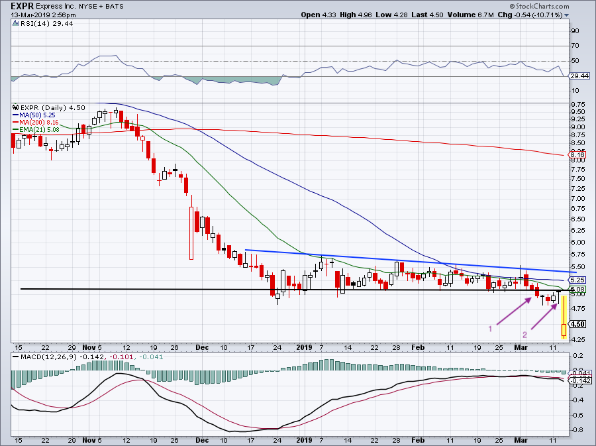596x446 pixels.
Task: Click the 'Low 4.28' quote value
Action: [x=391, y=15]
